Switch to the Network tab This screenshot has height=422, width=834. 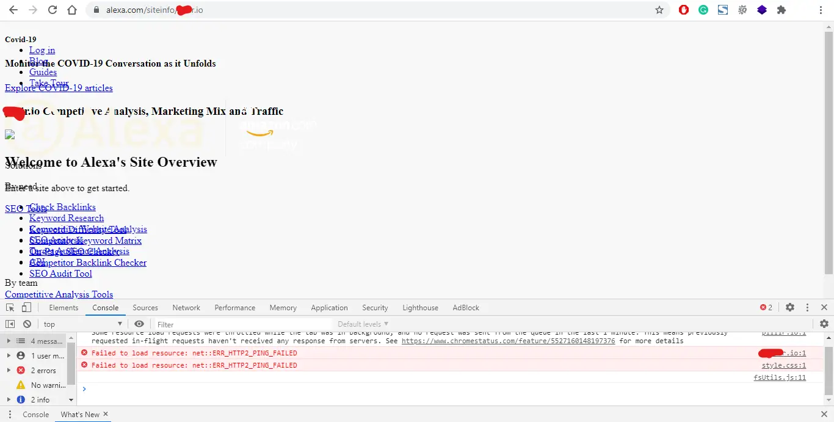pyautogui.click(x=186, y=308)
